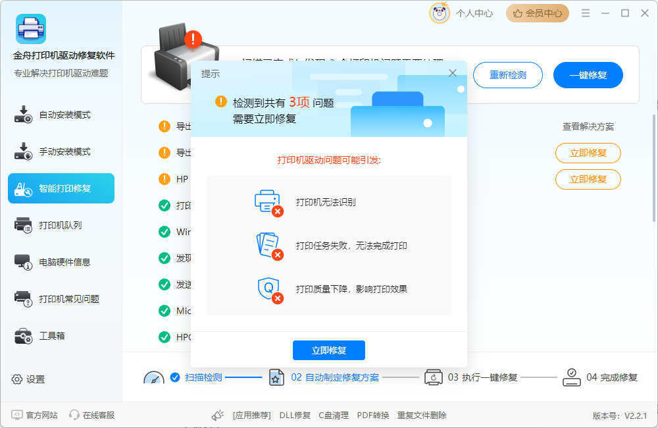Click 扫描检测 step label
The image size is (658, 428).
[203, 377]
